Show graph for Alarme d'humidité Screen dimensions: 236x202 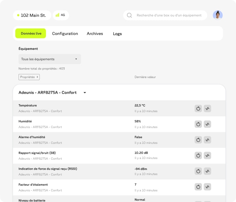(207, 140)
